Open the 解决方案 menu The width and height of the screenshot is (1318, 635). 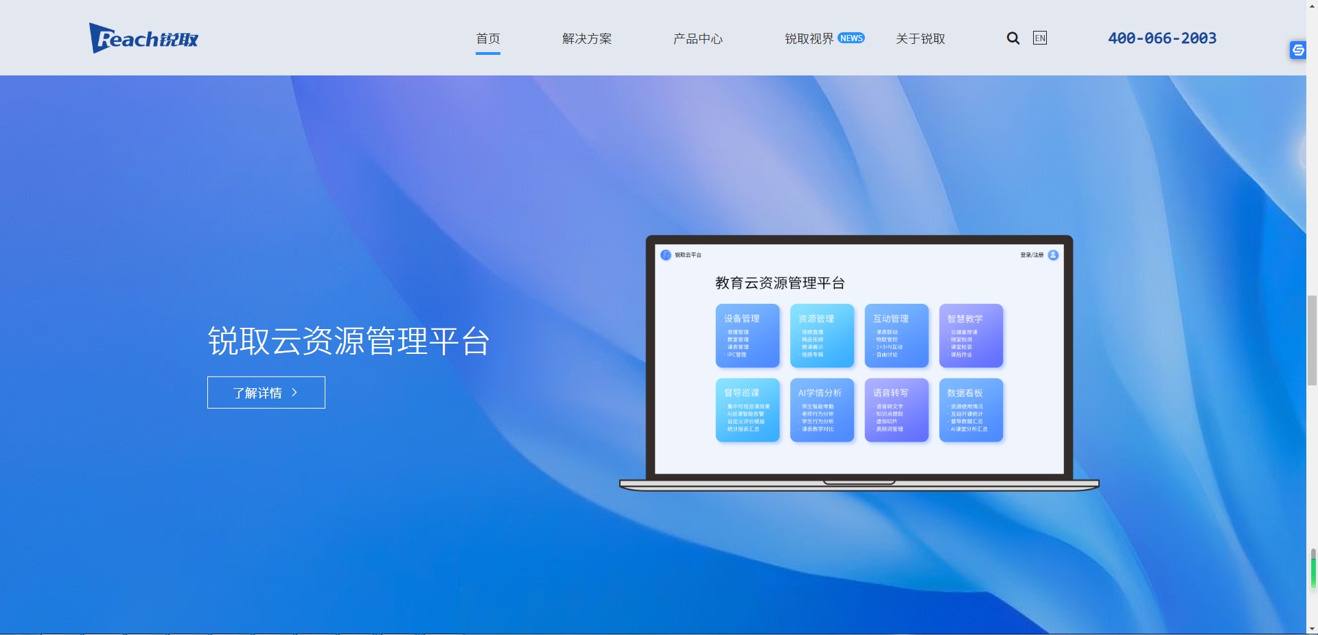(x=587, y=39)
